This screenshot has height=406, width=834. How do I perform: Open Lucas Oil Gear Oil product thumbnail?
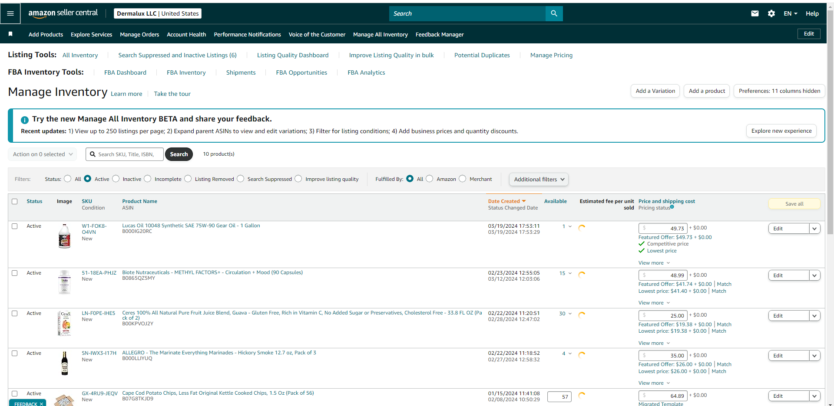pyautogui.click(x=65, y=236)
